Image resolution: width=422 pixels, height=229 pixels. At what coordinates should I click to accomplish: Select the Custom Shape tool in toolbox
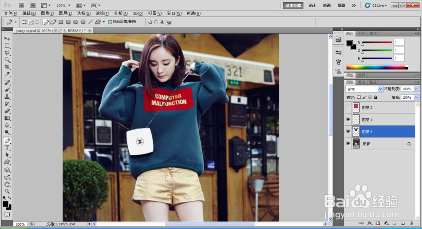click(7, 162)
